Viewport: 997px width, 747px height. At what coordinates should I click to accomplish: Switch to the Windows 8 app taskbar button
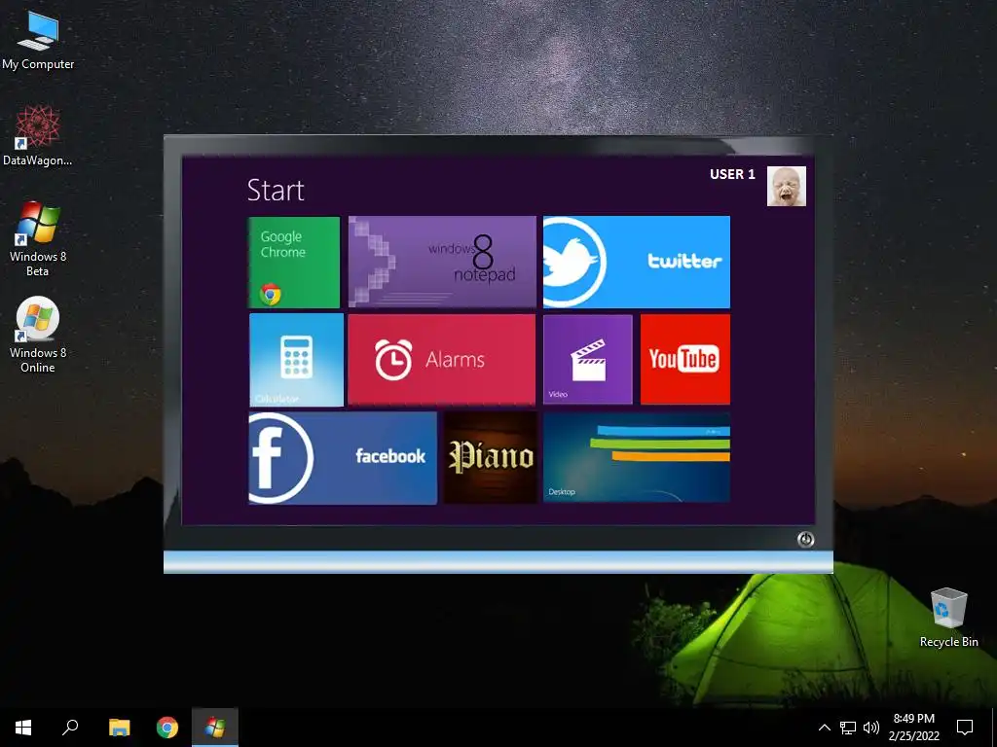coord(215,728)
